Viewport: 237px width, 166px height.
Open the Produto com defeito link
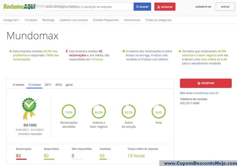[x=154, y=59]
